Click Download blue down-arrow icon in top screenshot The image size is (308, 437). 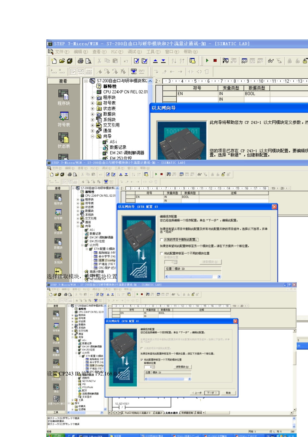point(163,61)
